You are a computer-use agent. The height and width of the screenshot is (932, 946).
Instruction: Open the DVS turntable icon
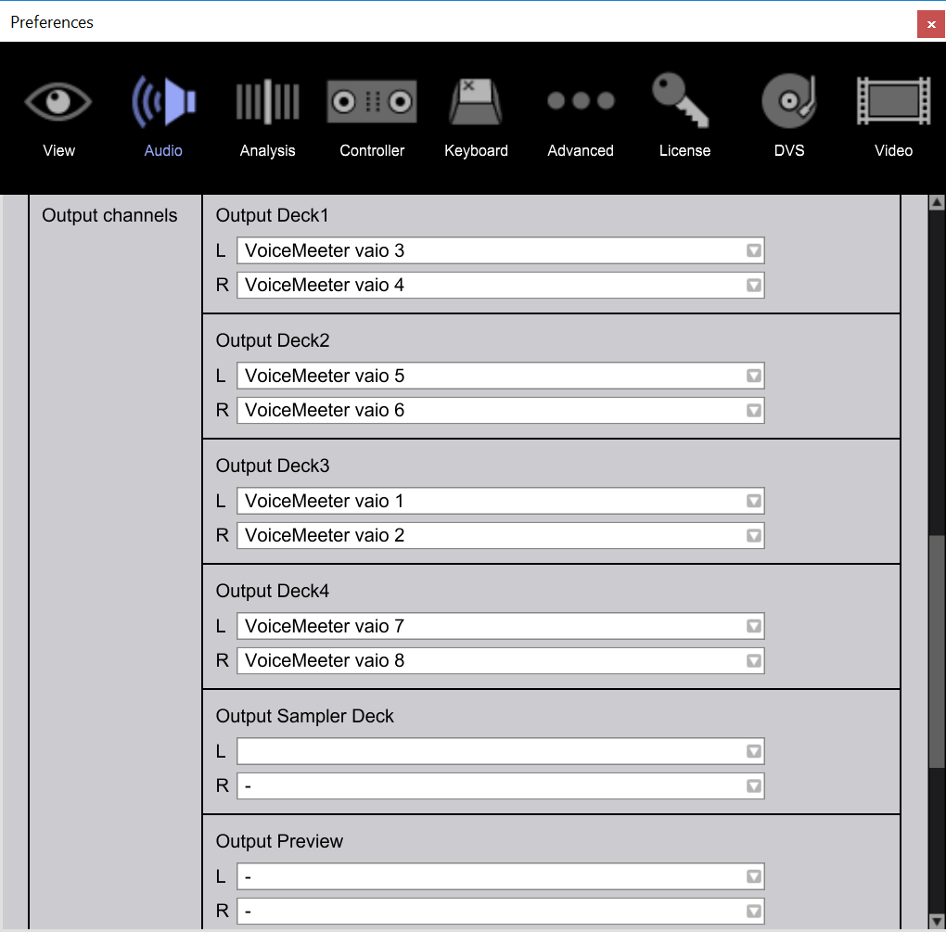(x=788, y=101)
